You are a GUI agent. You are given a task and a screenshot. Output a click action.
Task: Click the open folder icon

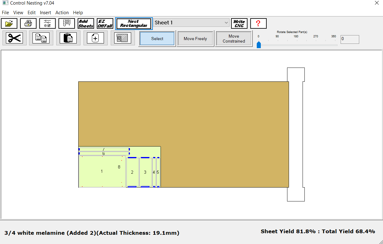tap(9, 23)
